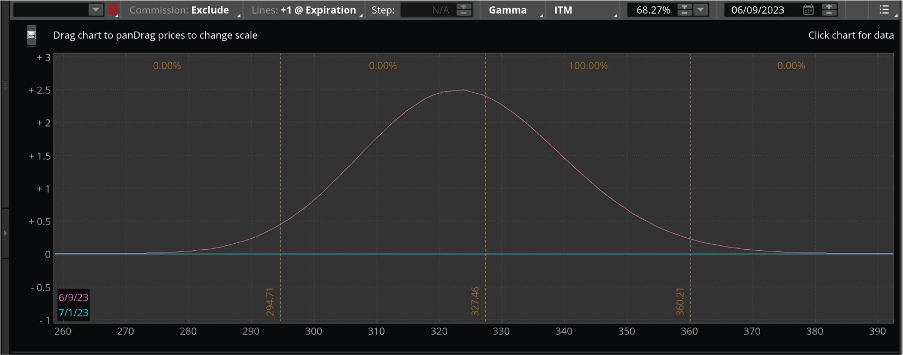Expand the probability range preset dropdown arrow
Screen dimensions: 903x355
click(x=701, y=10)
